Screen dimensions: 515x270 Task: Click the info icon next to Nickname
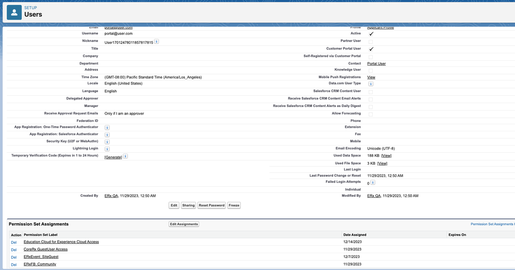coord(157,42)
